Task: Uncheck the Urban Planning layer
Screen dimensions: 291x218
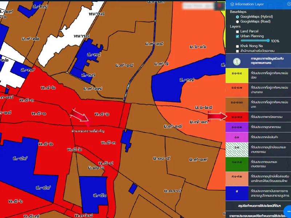Action: click(238, 36)
